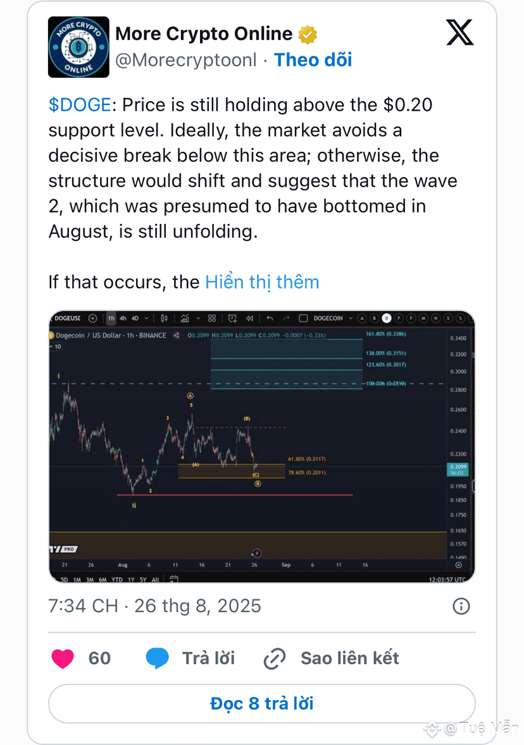The image size is (524, 745).
Task: Open the tweet info circle icon
Action: pos(461,606)
